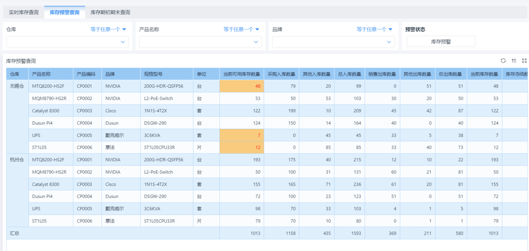
Task: Click the 采购入库数量 column header
Action: tap(280, 74)
